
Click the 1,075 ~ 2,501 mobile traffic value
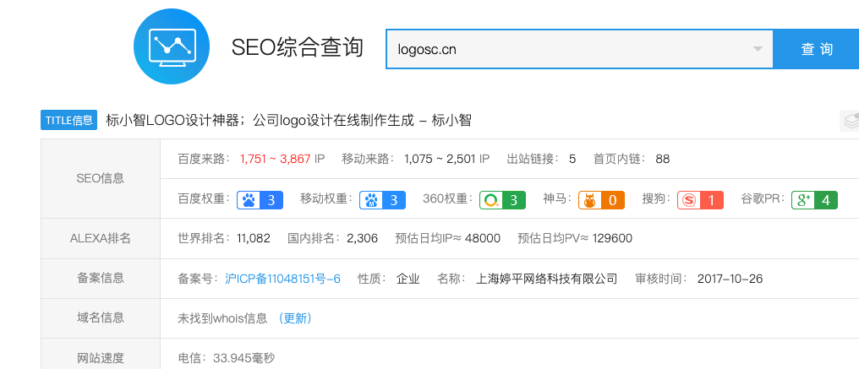tap(440, 160)
